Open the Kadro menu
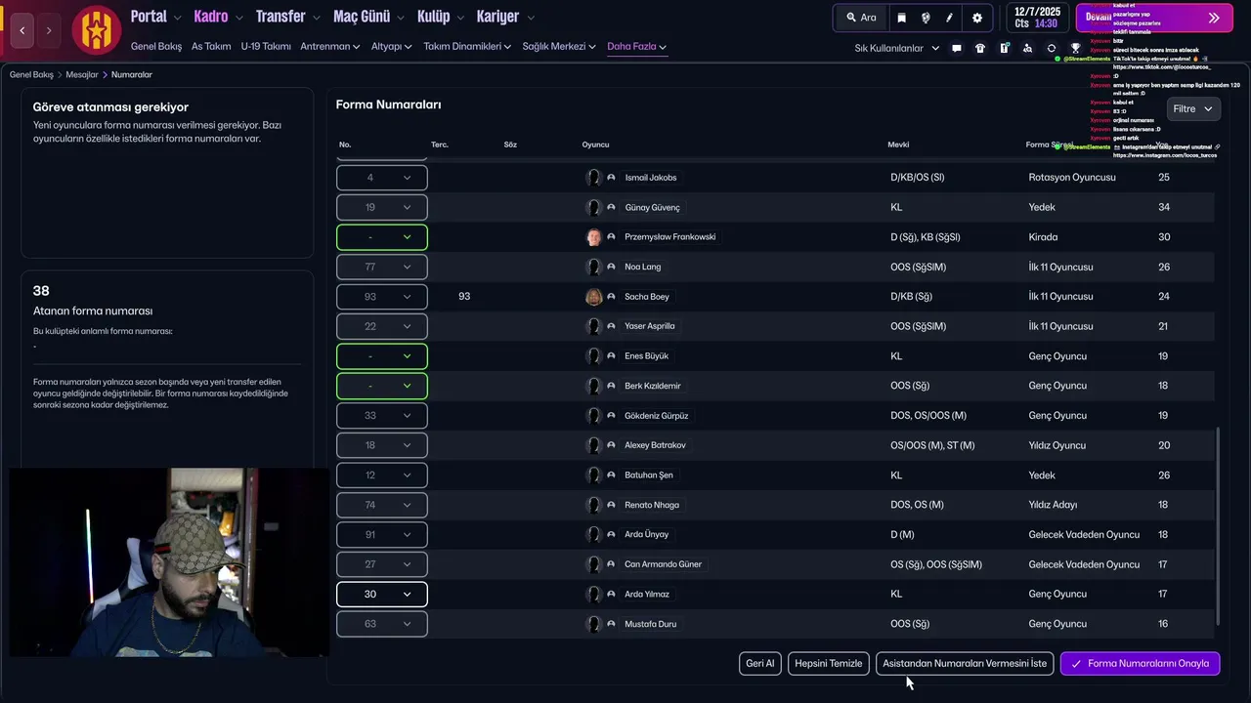Viewport: 1251px width, 703px height. 218,17
